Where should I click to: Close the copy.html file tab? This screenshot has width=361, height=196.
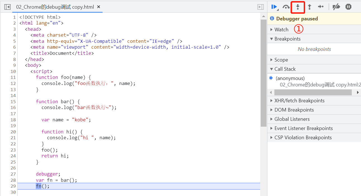[99, 7]
